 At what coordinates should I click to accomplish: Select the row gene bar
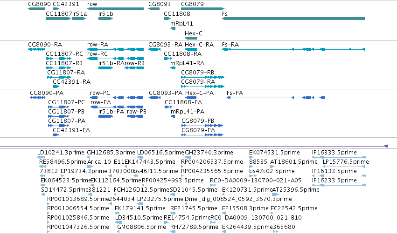coord(115,9)
